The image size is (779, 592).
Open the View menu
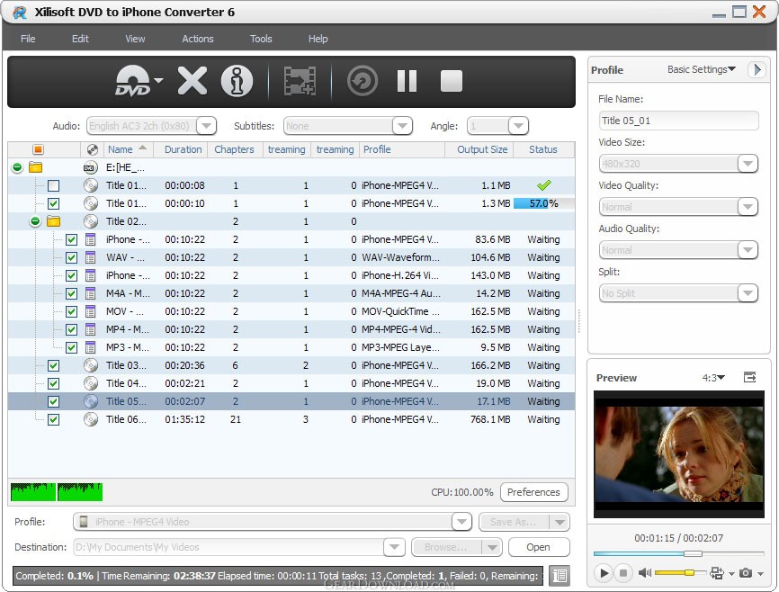(135, 39)
